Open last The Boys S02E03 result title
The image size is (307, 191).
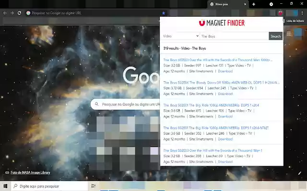pyautogui.click(x=213, y=150)
